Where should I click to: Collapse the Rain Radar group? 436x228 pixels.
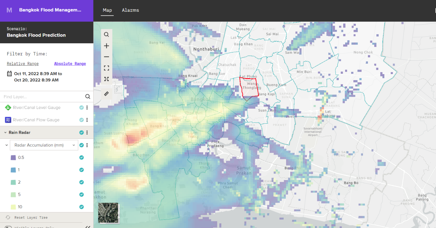5,132
